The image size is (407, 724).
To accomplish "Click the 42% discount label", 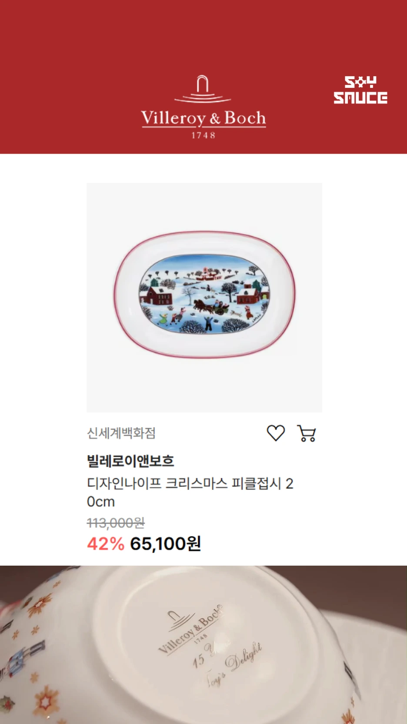I will pos(106,543).
